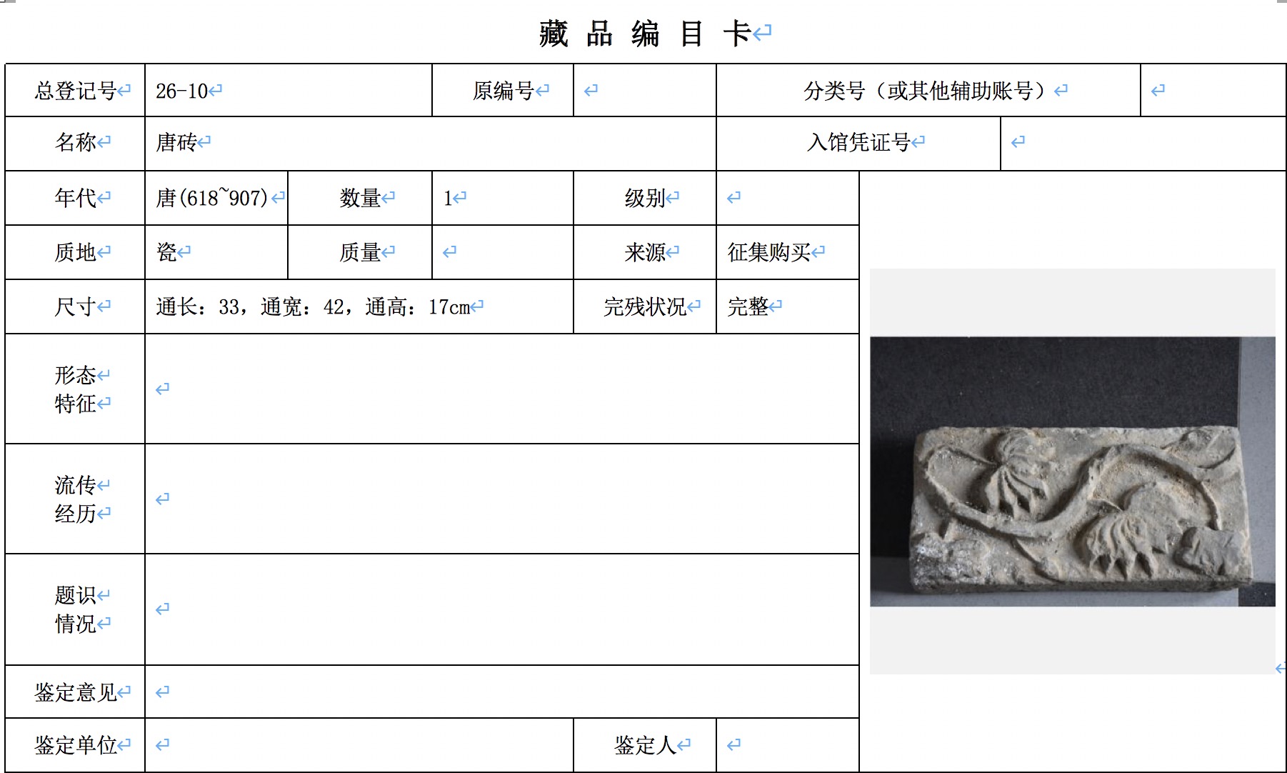The height and width of the screenshot is (773, 1287).
Task: Click the title 藏品编目卡
Action: [x=645, y=34]
